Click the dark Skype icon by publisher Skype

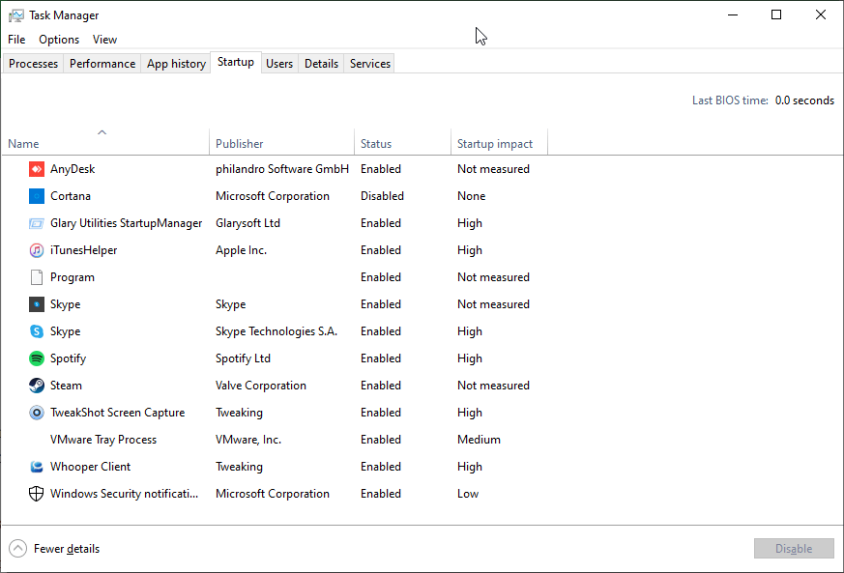[36, 304]
